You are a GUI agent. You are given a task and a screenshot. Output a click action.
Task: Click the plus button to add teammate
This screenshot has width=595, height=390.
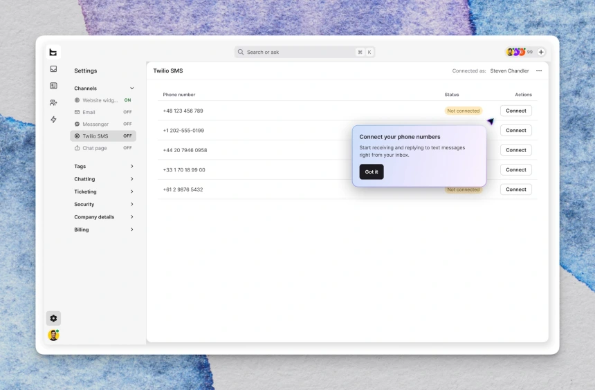541,52
